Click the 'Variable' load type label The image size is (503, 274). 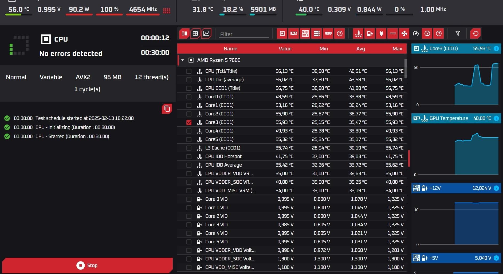click(51, 77)
